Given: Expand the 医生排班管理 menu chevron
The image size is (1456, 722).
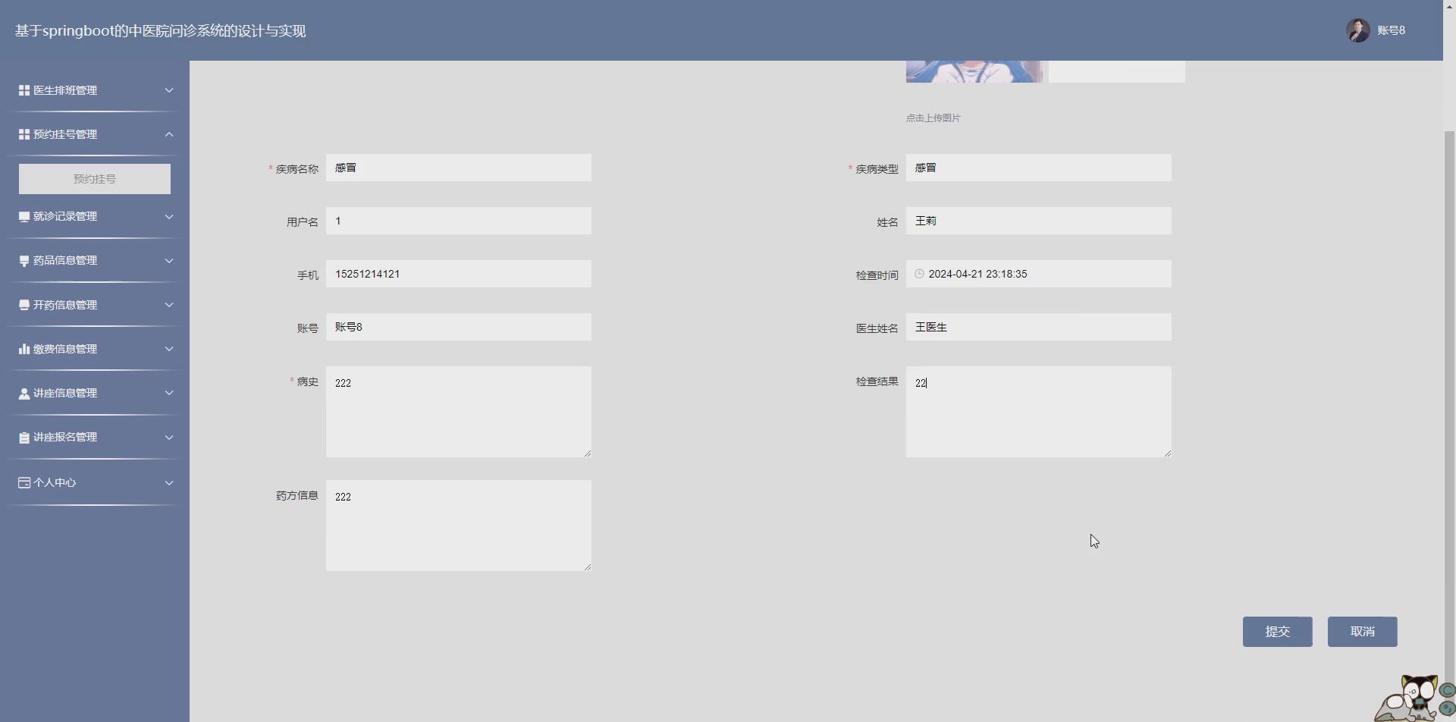Looking at the screenshot, I should pos(169,90).
